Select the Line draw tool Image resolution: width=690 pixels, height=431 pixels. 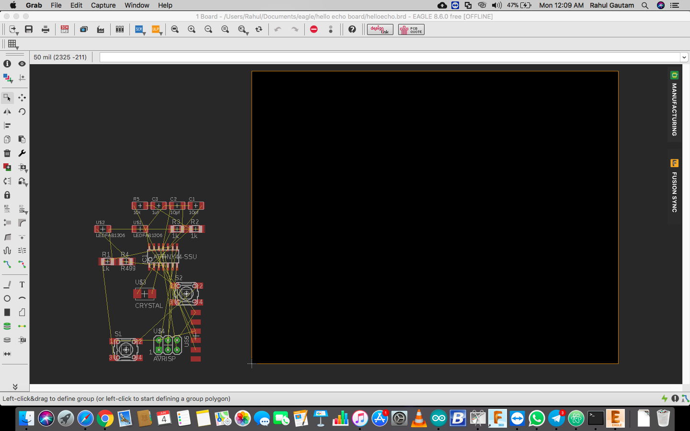tap(7, 284)
